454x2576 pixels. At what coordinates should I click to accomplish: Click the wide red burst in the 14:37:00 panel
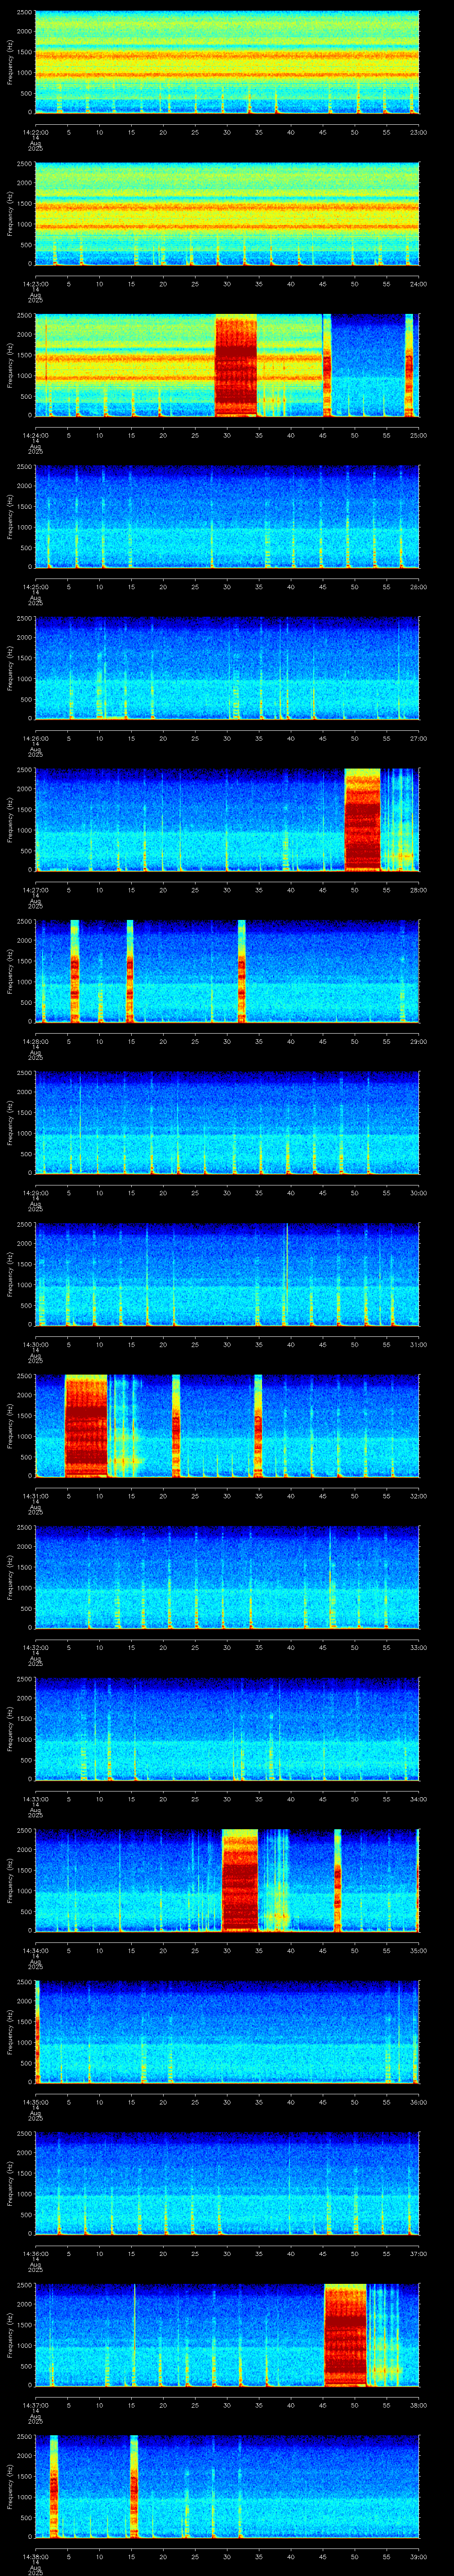tap(345, 2334)
